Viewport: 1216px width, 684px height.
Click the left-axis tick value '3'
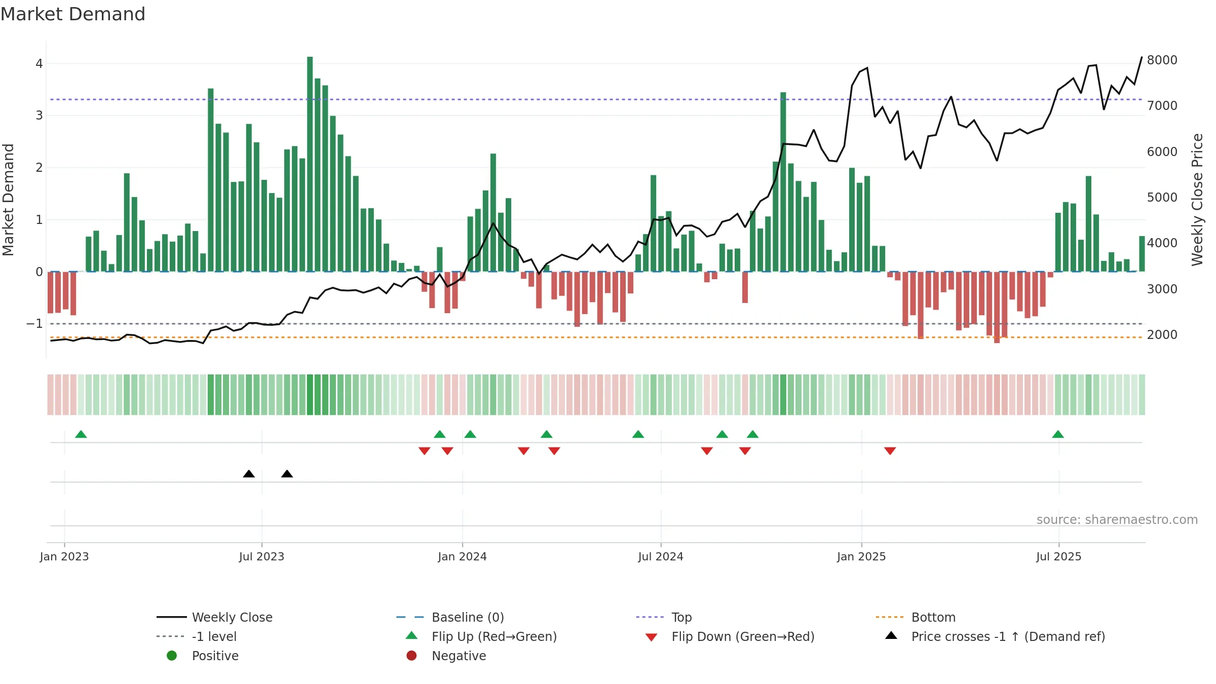coord(39,116)
